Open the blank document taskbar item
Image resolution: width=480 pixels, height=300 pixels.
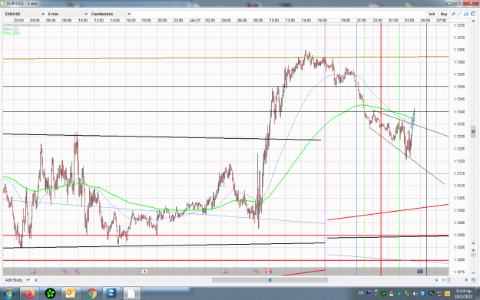tap(131, 294)
